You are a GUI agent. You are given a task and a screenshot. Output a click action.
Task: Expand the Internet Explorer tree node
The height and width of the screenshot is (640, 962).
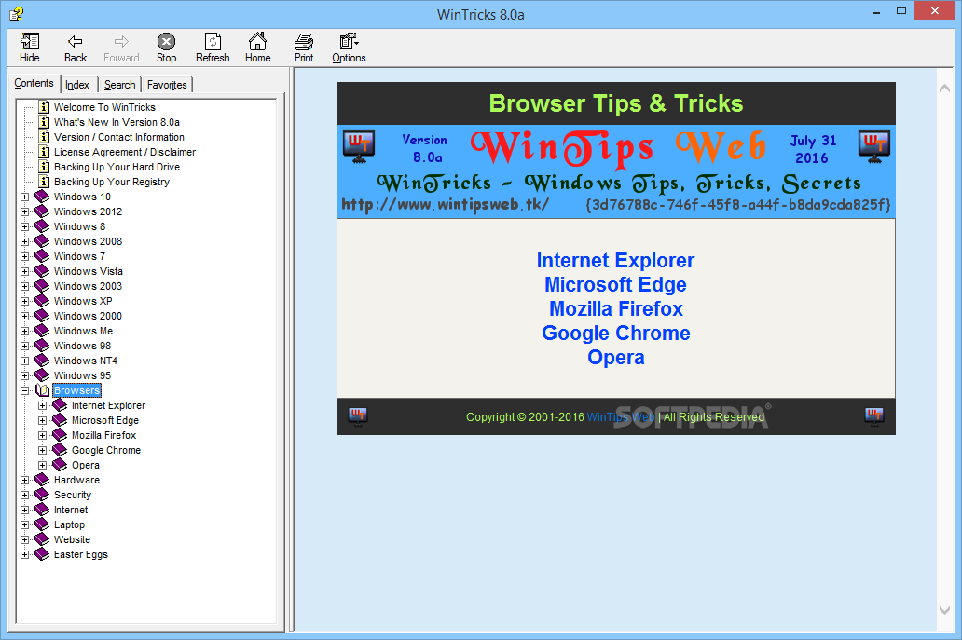tap(42, 405)
